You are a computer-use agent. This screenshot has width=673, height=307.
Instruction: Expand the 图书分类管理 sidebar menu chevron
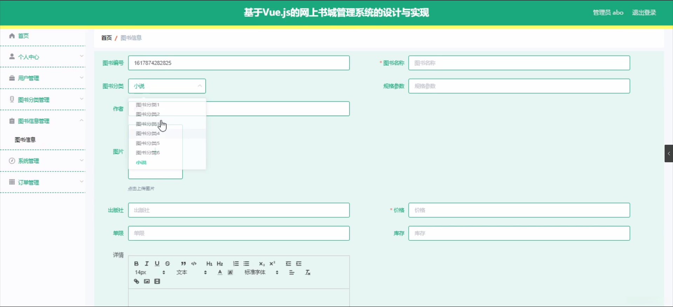click(81, 99)
